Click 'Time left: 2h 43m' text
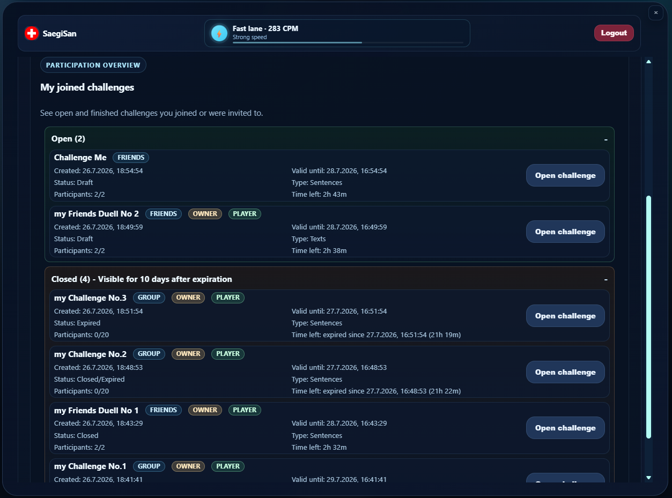This screenshot has height=498, width=672. (x=319, y=194)
